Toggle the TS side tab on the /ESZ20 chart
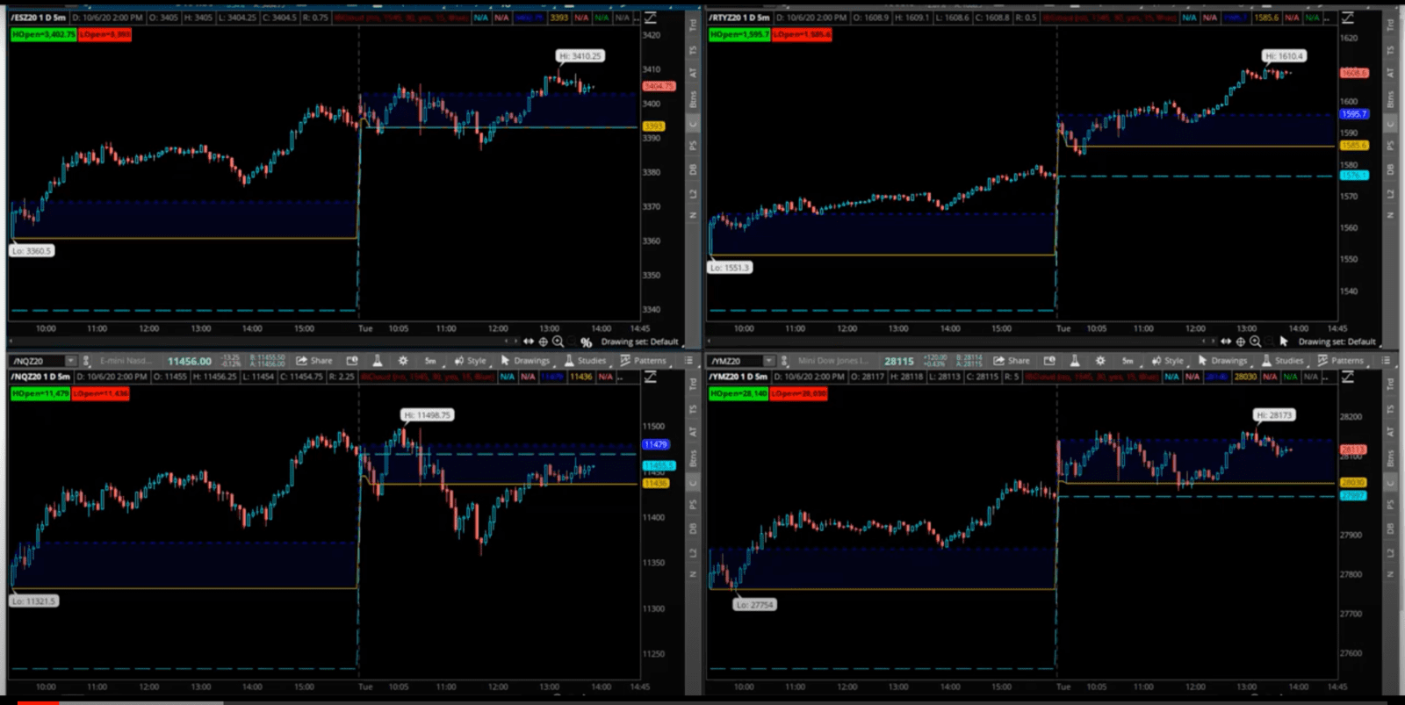The width and height of the screenshot is (1405, 705). (693, 51)
